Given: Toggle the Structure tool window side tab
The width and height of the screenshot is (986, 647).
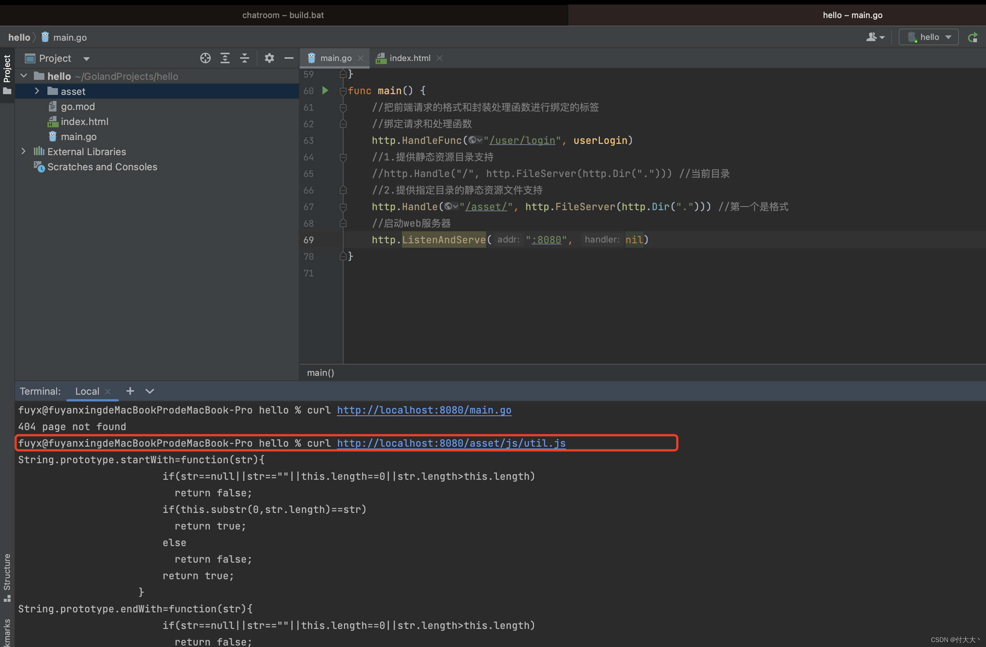Looking at the screenshot, I should click(x=7, y=577).
